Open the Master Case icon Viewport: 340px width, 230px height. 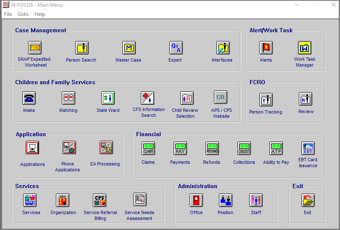point(129,48)
